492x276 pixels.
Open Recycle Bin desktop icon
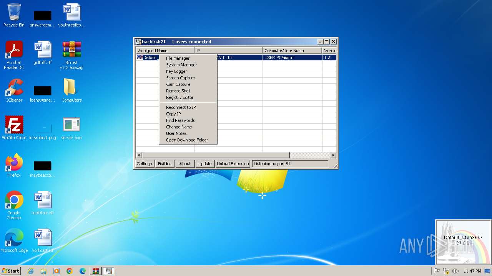click(x=14, y=15)
